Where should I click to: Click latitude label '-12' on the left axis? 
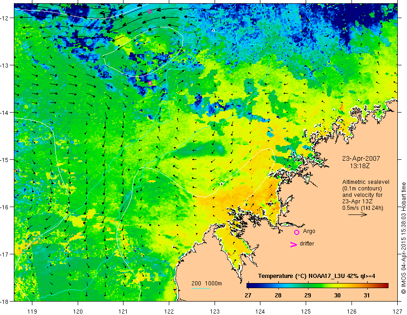(x=5, y=18)
